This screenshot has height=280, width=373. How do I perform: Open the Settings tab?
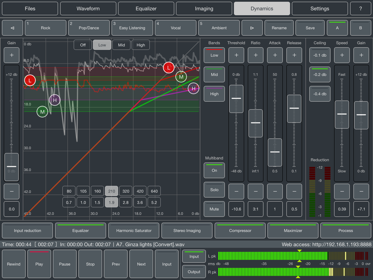320,9
